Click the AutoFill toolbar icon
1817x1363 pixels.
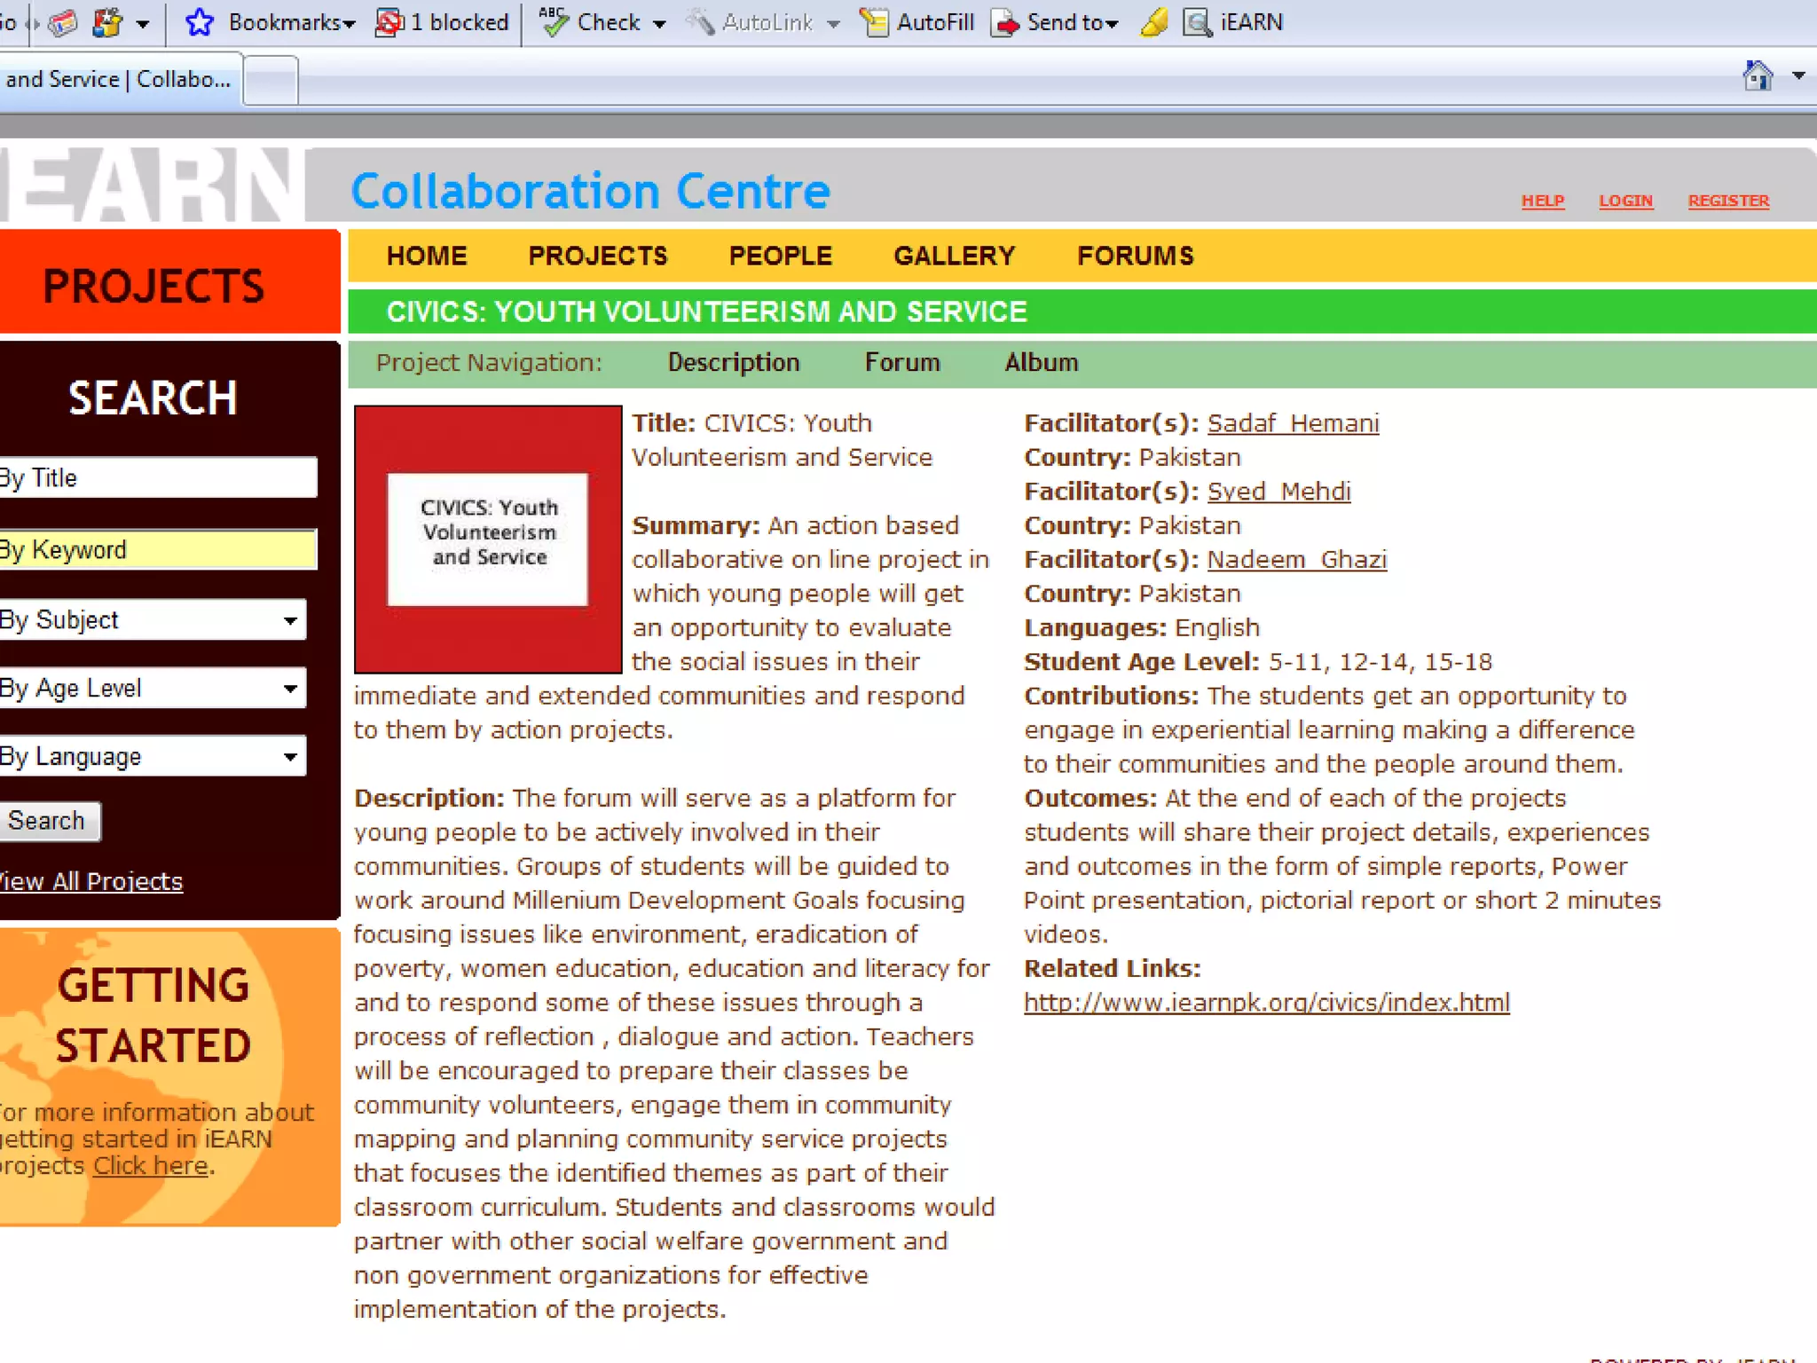pos(875,22)
